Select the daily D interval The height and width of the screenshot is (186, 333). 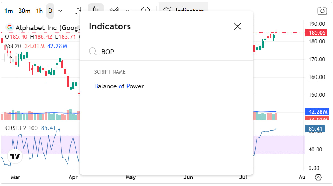point(50,11)
